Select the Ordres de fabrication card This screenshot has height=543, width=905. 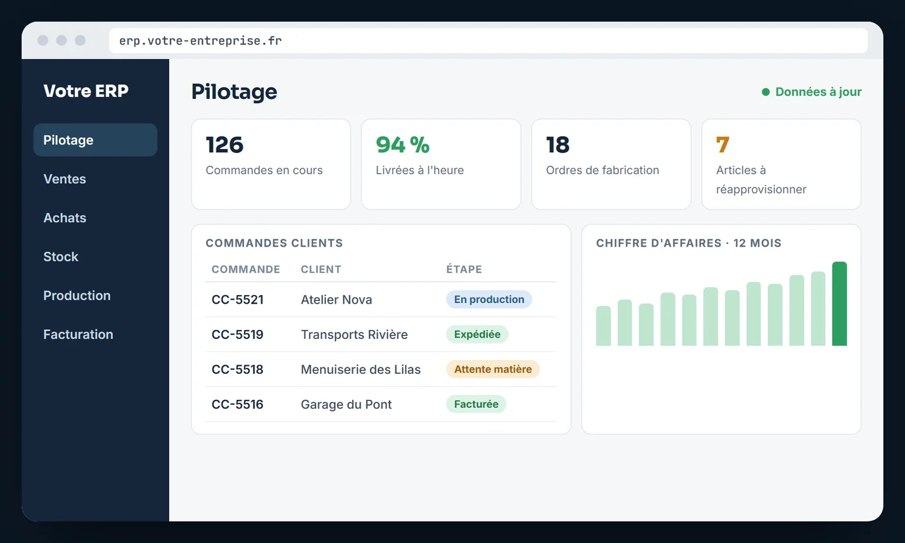tap(611, 164)
